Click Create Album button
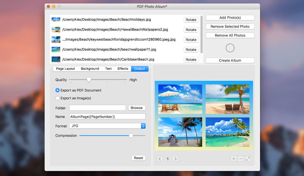 tap(230, 60)
